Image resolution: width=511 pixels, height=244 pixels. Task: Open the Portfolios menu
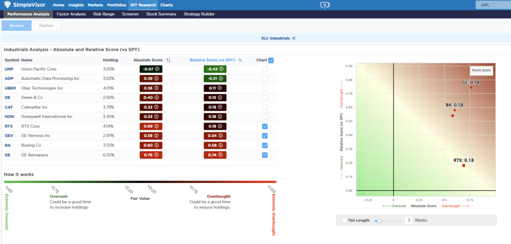pyautogui.click(x=116, y=5)
